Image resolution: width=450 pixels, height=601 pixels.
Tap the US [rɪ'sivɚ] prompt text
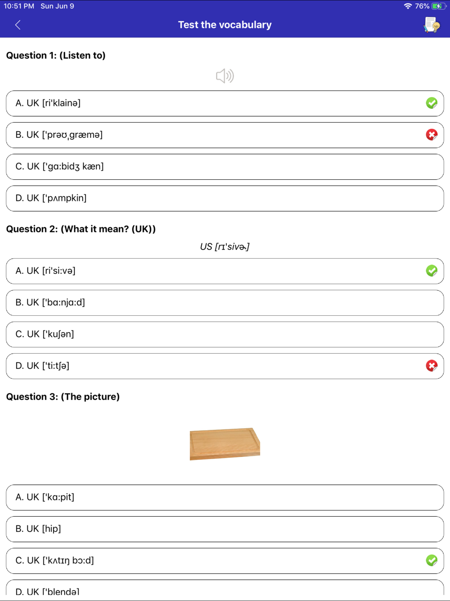pyautogui.click(x=225, y=246)
